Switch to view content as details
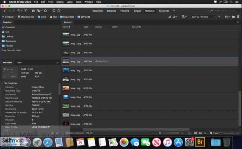 200,133
